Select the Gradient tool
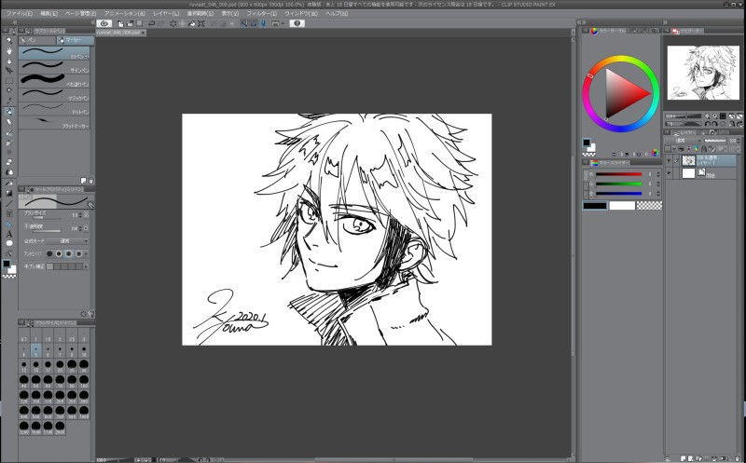The width and height of the screenshot is (746, 463). pos(9,193)
